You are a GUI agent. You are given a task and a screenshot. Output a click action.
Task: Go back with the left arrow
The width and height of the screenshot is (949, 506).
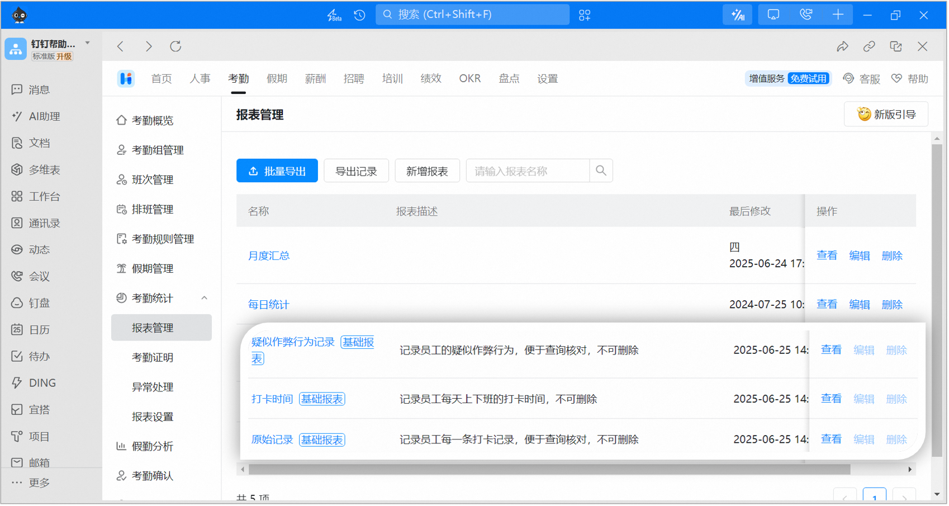tap(121, 46)
